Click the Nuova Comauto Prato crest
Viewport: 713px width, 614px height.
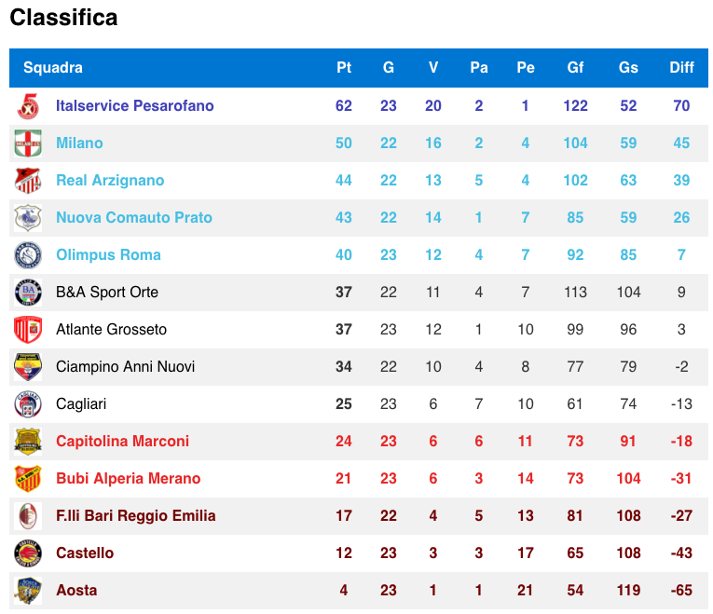click(x=28, y=218)
